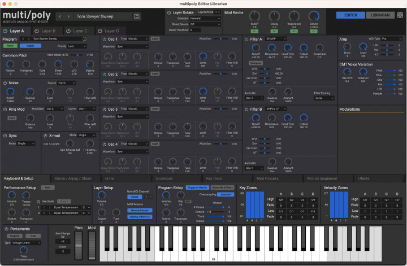Image resolution: width=407 pixels, height=266 pixels.
Task: Toggle Layer C power button
Action: pyautogui.click(x=68, y=31)
